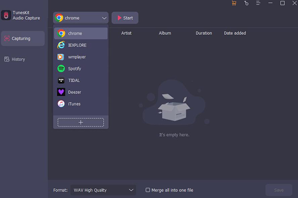Click the wmplayer icon
This screenshot has height=198, width=298.
pos(61,57)
